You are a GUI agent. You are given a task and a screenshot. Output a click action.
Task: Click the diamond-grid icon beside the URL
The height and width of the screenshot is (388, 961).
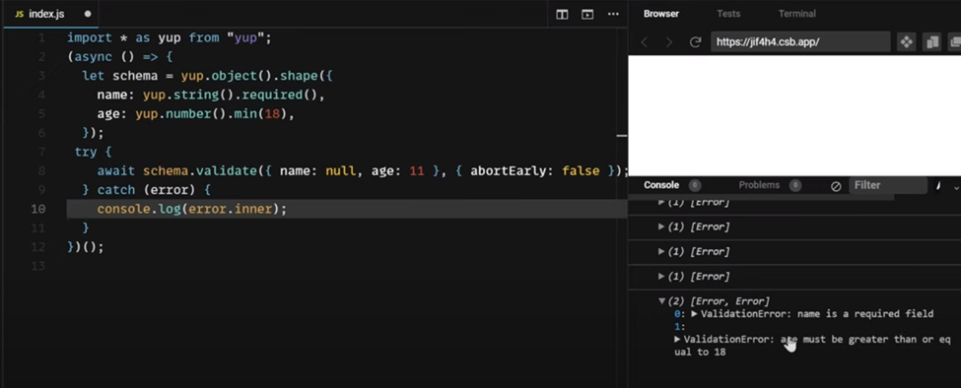point(906,42)
